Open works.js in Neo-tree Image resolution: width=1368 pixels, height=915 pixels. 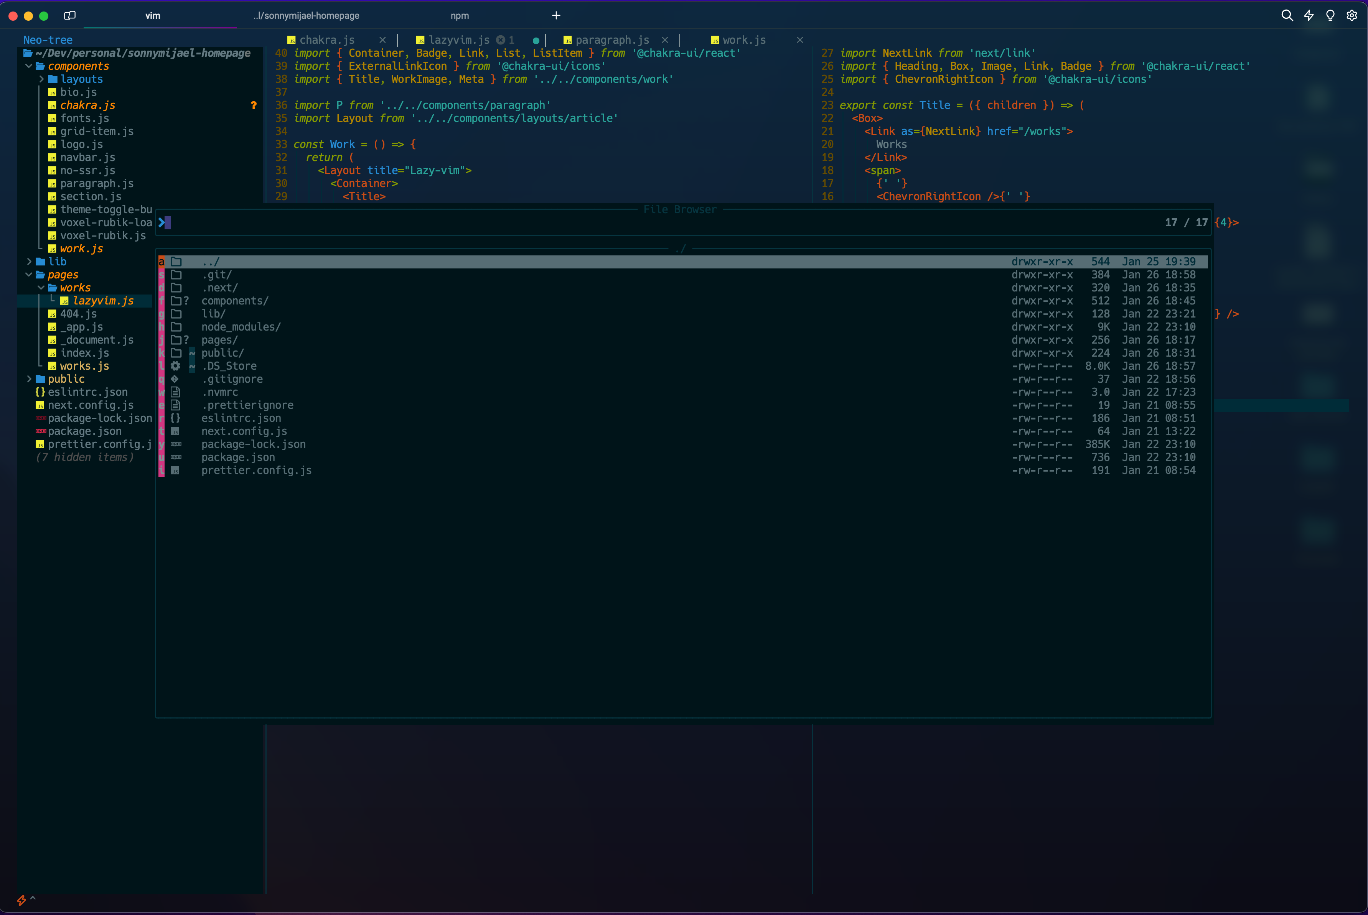(85, 366)
